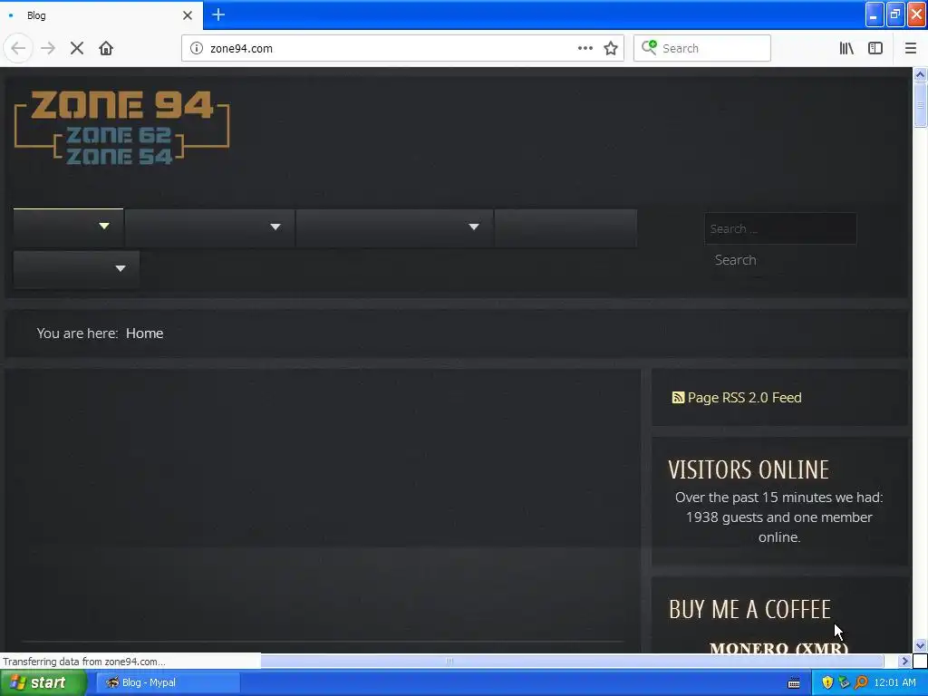The height and width of the screenshot is (696, 928).
Task: Show site information icon in address bar
Action: tap(197, 48)
